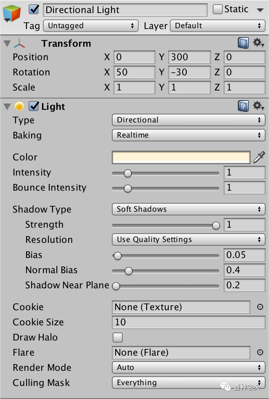This screenshot has width=269, height=399.
Task: Open the Tag dropdown
Action: [91, 26]
